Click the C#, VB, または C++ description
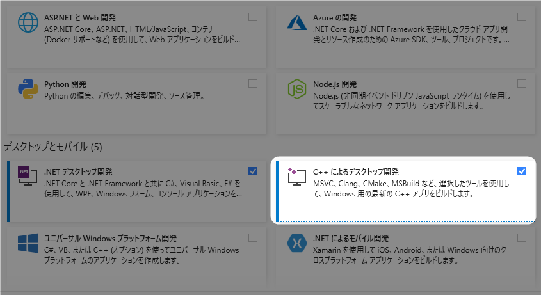541x295 pixels. pos(141,255)
